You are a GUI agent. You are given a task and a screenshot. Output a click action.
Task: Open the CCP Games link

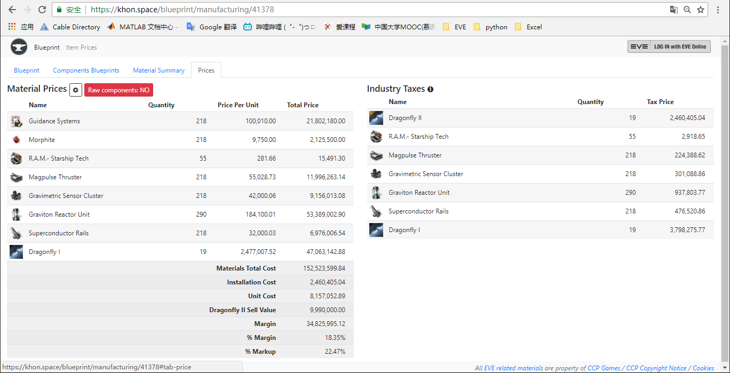coord(604,368)
